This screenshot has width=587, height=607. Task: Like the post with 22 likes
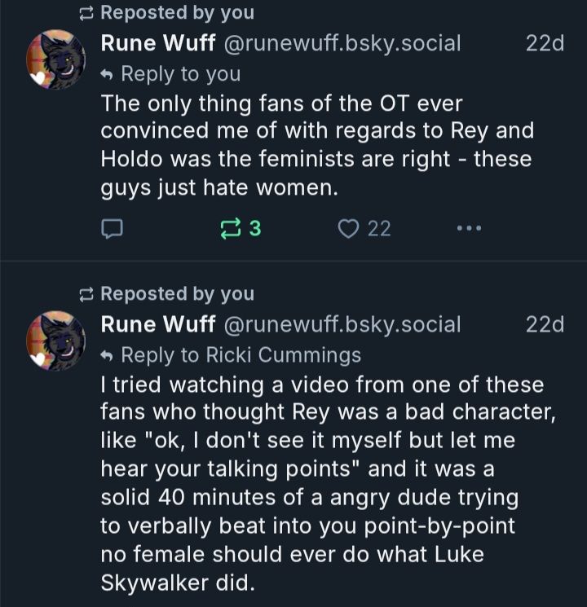(349, 229)
